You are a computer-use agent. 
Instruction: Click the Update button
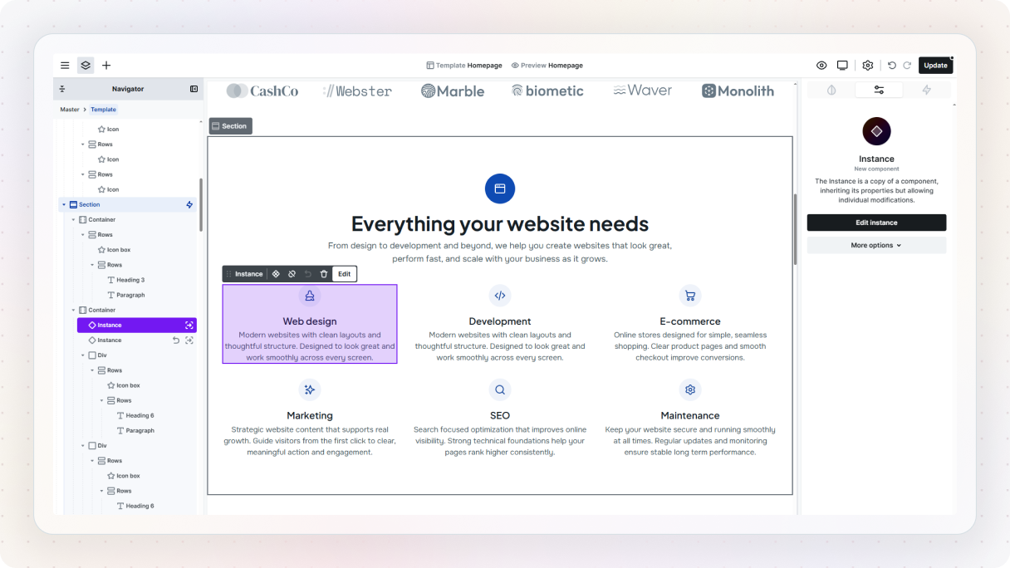(x=935, y=66)
